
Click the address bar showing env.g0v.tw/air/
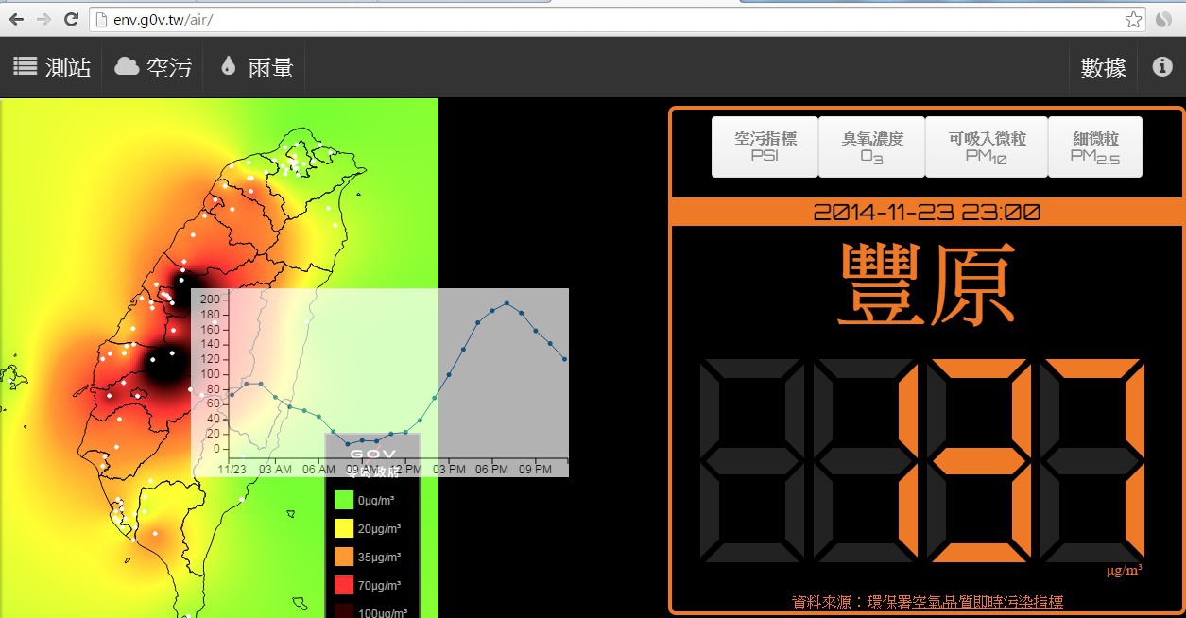(605, 19)
